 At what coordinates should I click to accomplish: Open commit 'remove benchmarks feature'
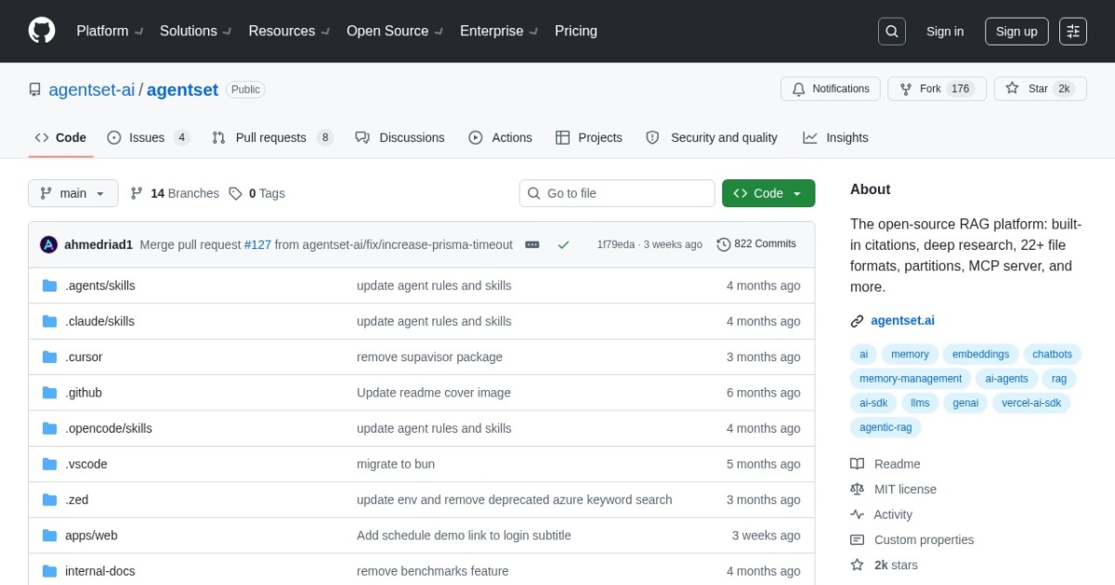point(433,571)
